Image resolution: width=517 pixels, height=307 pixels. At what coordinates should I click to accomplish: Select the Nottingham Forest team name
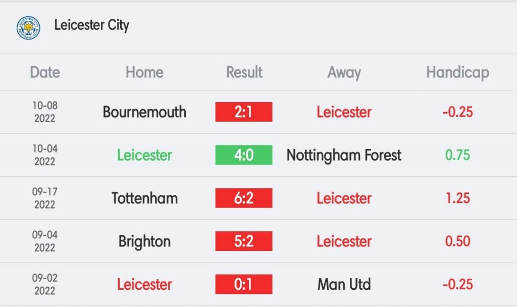click(x=344, y=156)
